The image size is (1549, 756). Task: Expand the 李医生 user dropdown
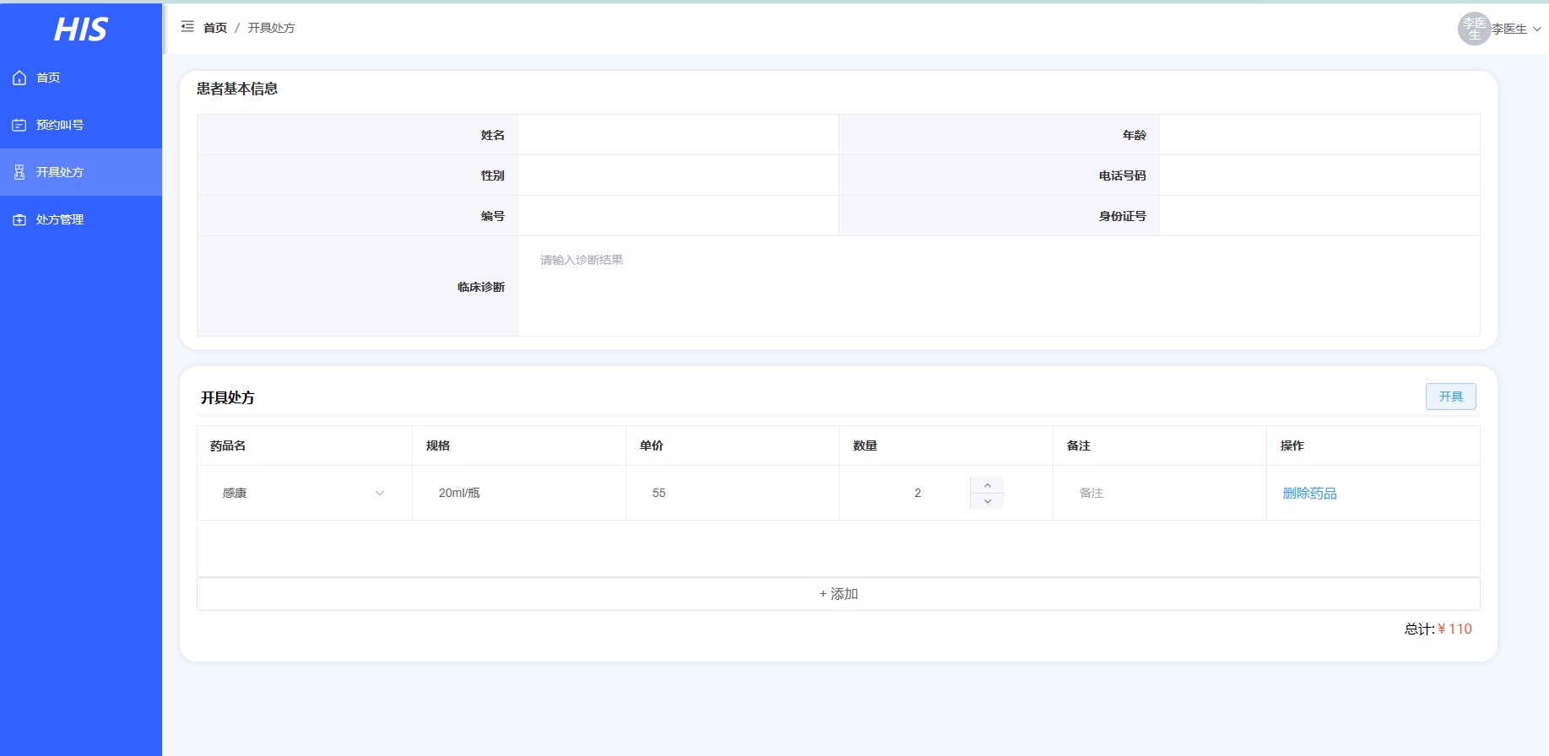[1517, 29]
